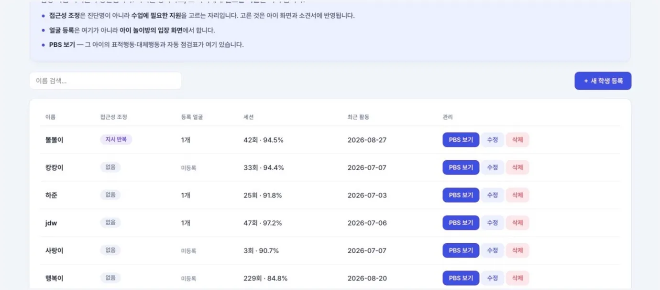Click the 없음 tag in the 사랑이 row

point(110,250)
